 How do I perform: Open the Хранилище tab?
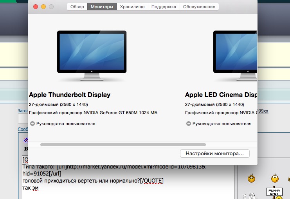(x=132, y=7)
